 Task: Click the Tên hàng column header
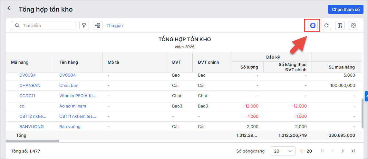69,62
